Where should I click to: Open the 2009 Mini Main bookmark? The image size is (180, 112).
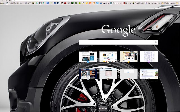coord(14,3)
